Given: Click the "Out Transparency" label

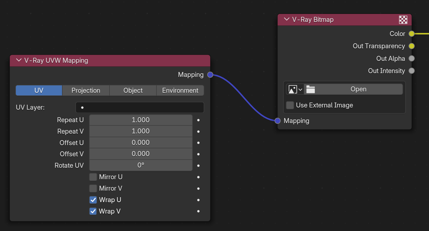Looking at the screenshot, I should click(379, 46).
